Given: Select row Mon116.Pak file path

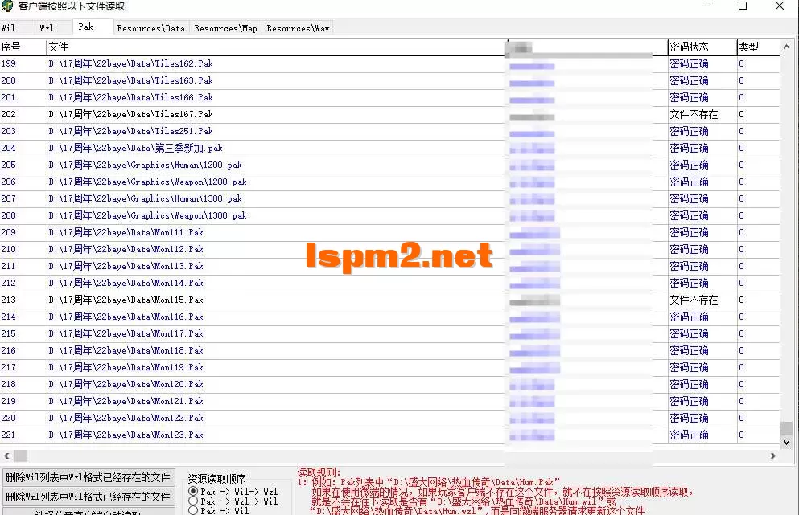Looking at the screenshot, I should click(x=126, y=317).
